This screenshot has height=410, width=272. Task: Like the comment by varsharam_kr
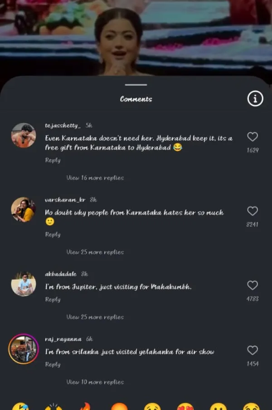tap(253, 211)
